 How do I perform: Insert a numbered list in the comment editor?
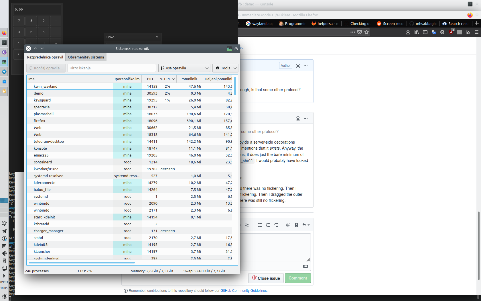coord(268,225)
